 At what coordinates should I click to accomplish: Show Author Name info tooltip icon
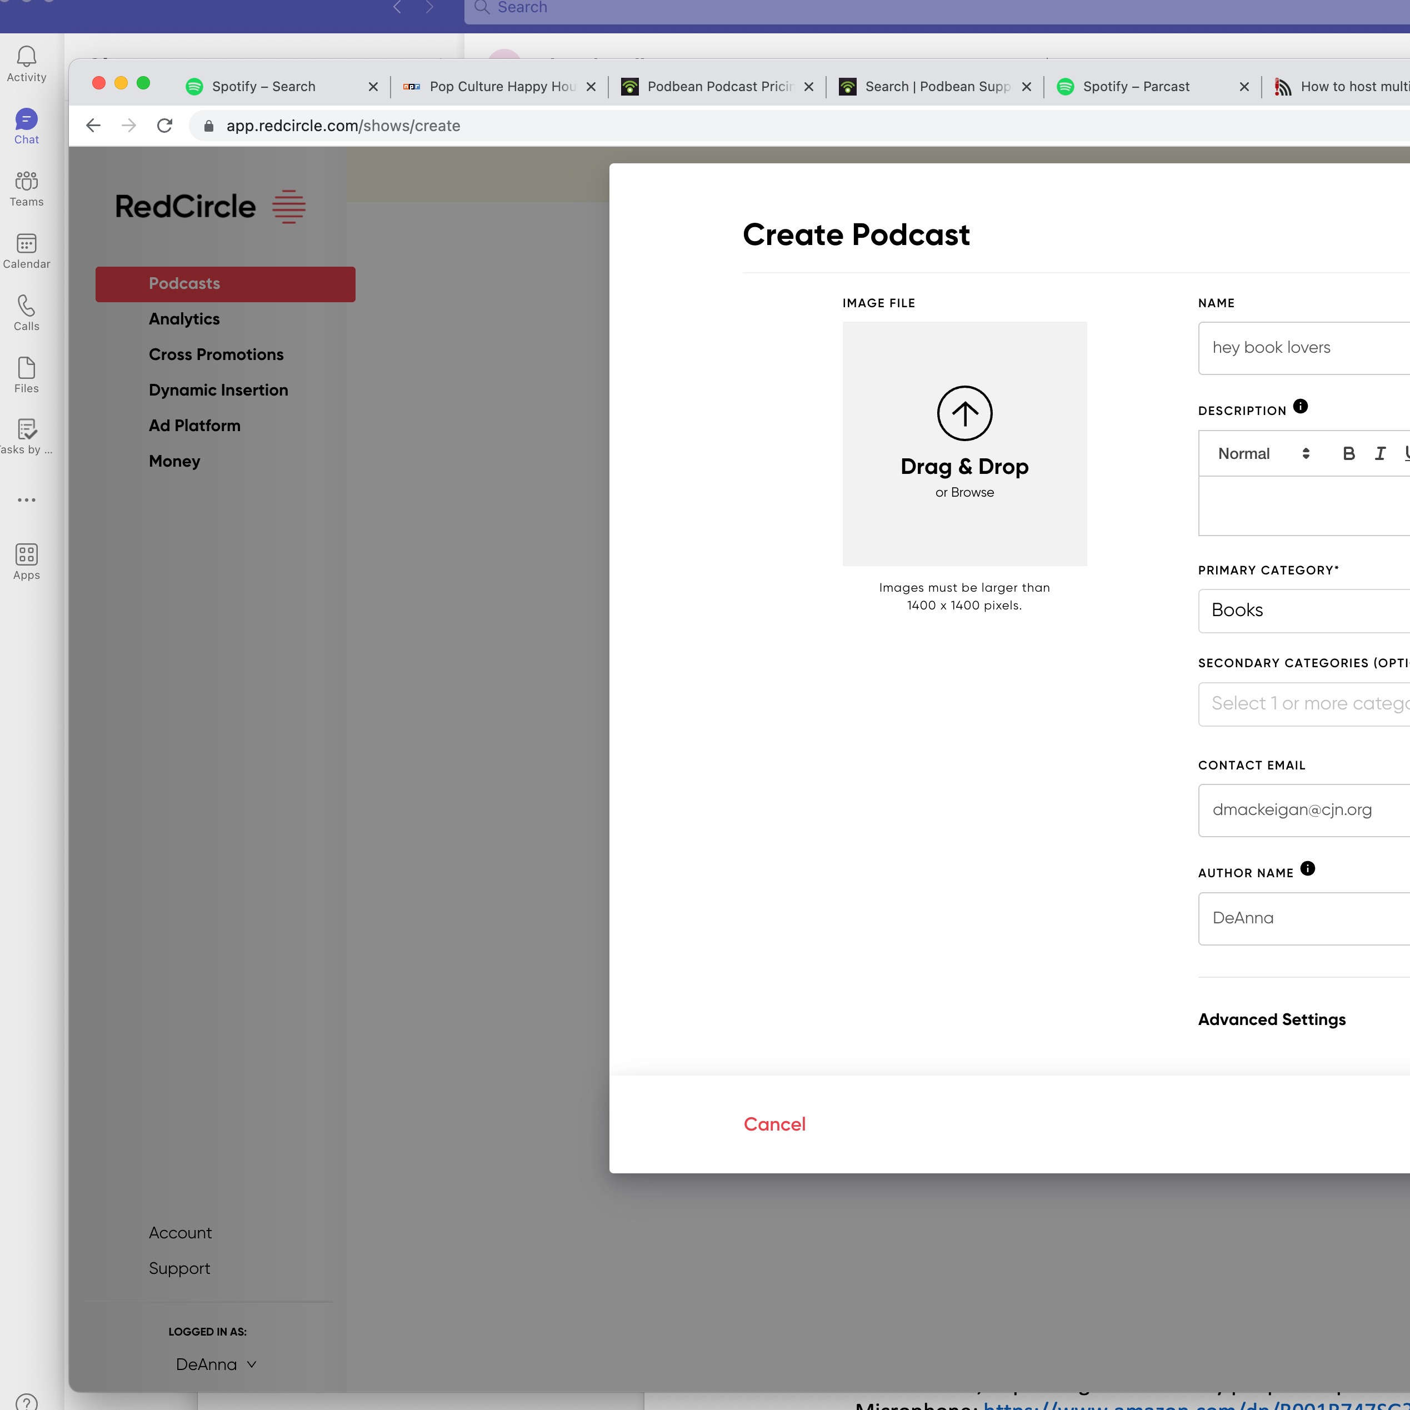(1307, 868)
